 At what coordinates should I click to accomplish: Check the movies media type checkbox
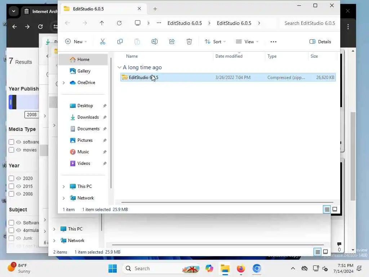[11, 150]
